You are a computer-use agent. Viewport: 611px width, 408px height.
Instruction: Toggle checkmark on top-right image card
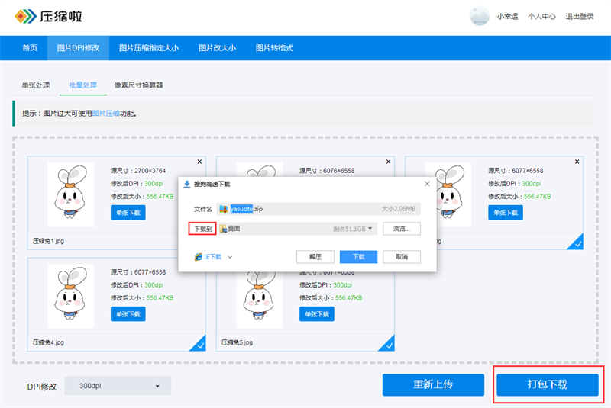coord(577,243)
